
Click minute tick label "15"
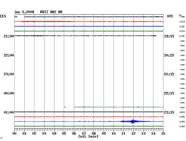coord(163,134)
